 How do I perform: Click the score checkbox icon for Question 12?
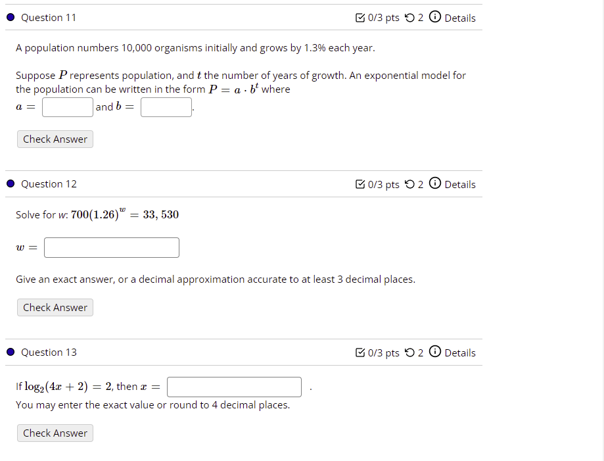[x=360, y=185]
